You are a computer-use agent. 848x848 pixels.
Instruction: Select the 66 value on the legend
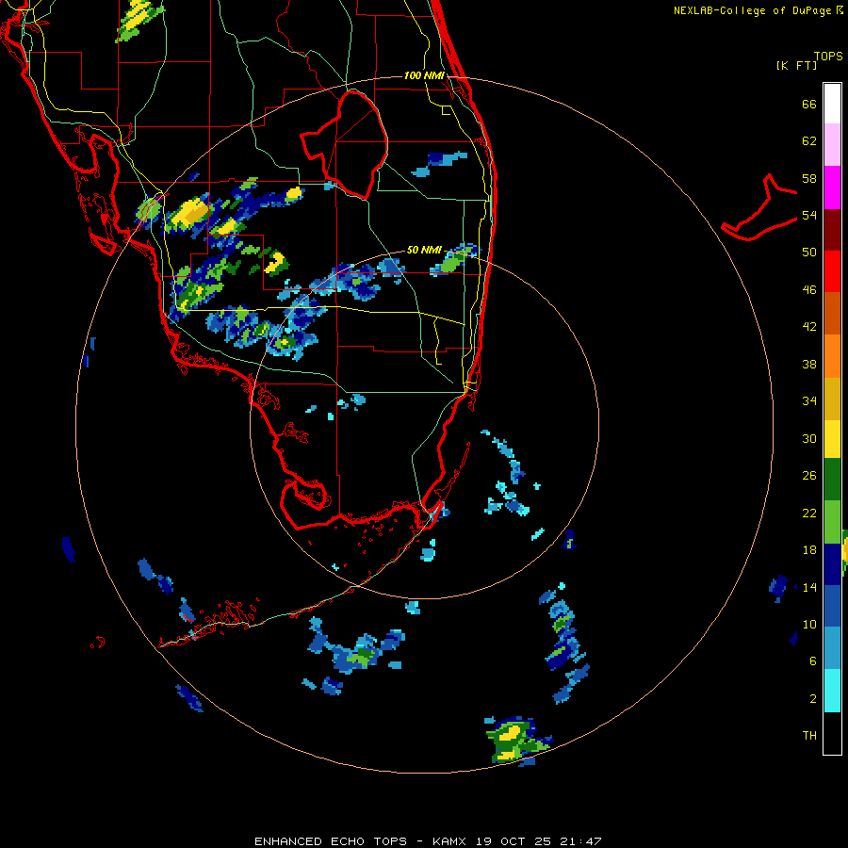point(809,104)
